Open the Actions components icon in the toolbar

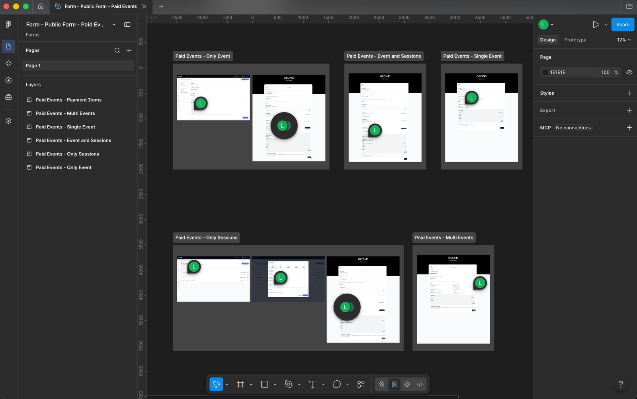coord(361,384)
